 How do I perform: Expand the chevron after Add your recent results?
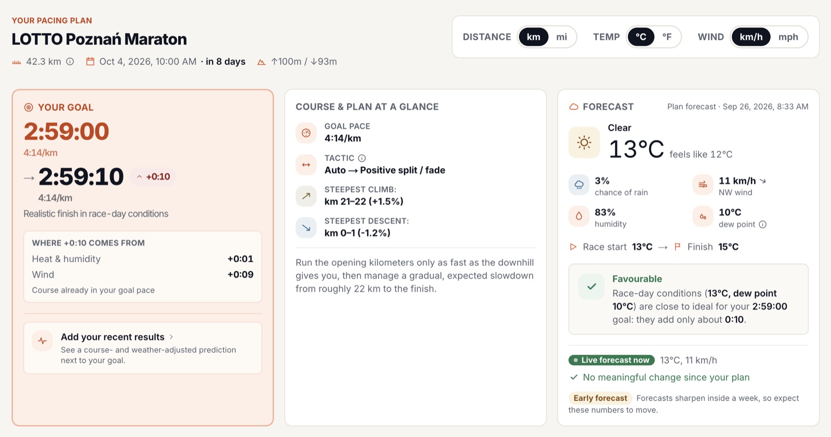tap(171, 337)
